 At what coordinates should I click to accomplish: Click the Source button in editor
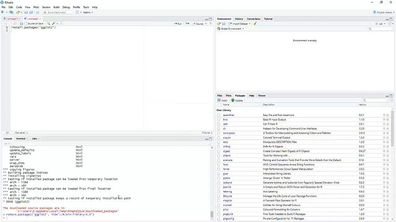point(198,23)
